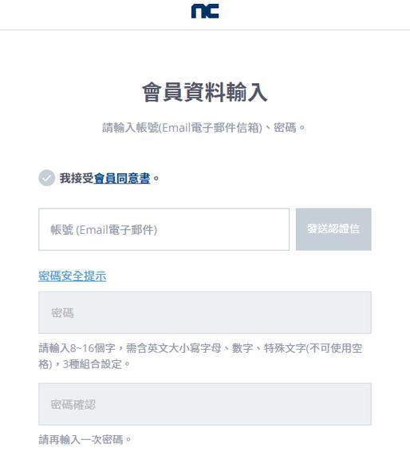This screenshot has height=452, width=410.
Task: Open the 會員同意書 agreement link
Action: coord(122,178)
